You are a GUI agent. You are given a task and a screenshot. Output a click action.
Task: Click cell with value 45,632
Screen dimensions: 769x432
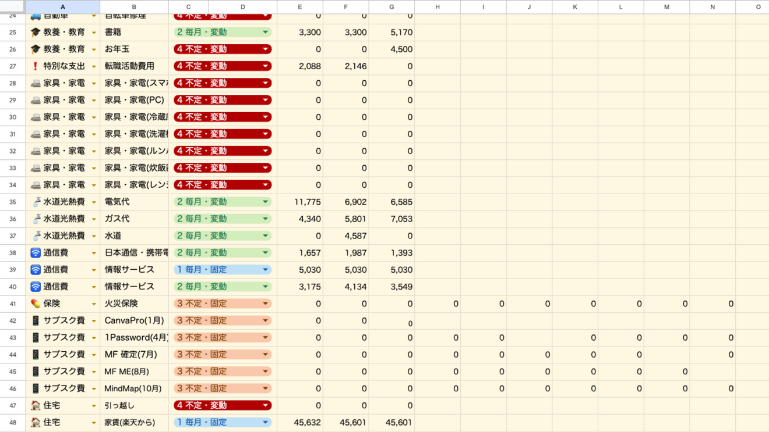(x=300, y=422)
